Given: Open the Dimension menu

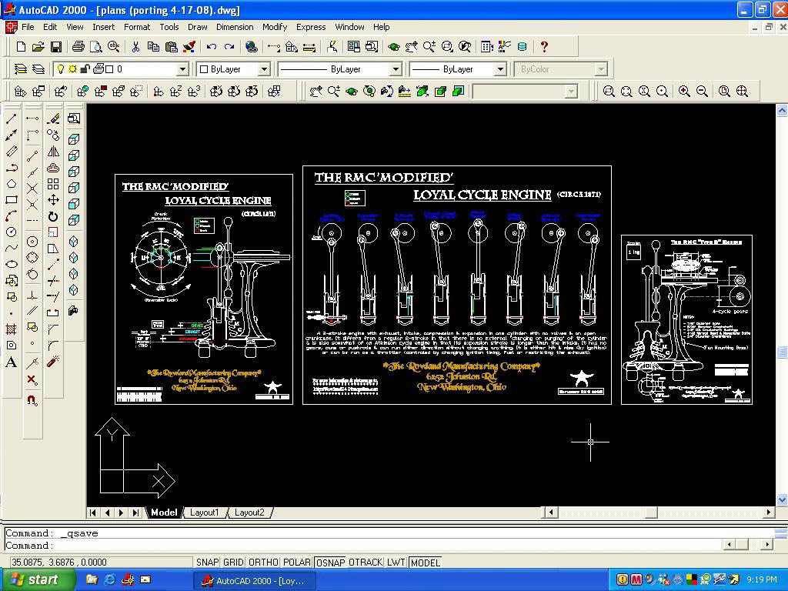Looking at the screenshot, I should tap(235, 27).
